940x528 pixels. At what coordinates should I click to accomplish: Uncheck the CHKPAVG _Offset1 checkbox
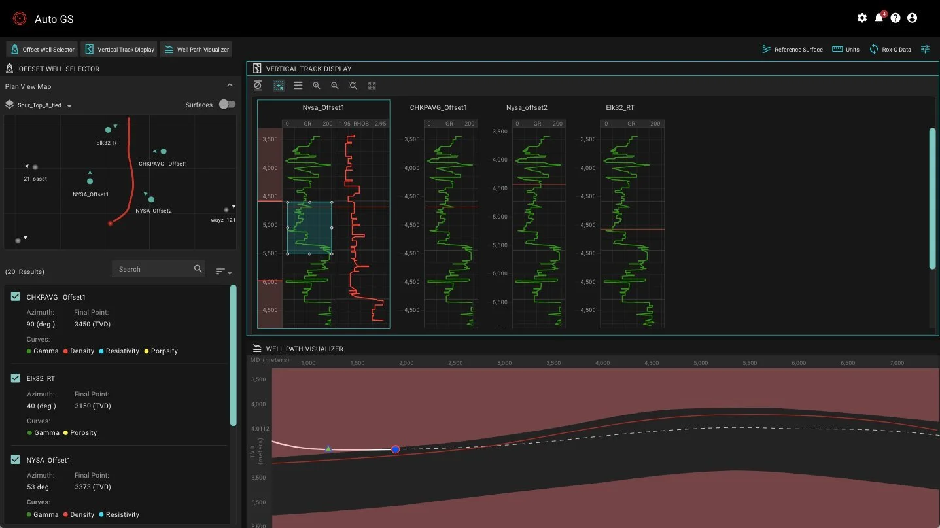click(x=16, y=297)
